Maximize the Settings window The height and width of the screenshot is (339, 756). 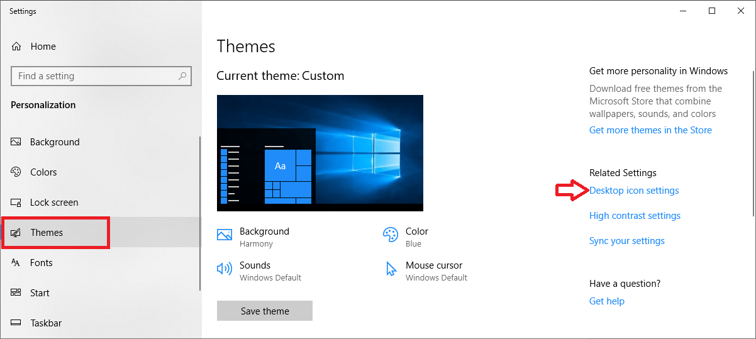click(x=712, y=11)
